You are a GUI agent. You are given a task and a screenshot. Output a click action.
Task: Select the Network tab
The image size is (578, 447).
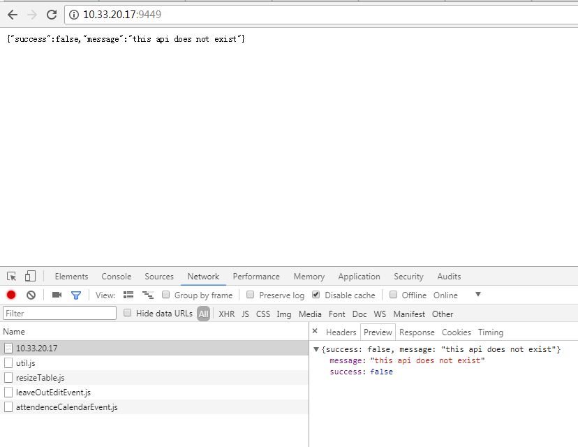(203, 277)
